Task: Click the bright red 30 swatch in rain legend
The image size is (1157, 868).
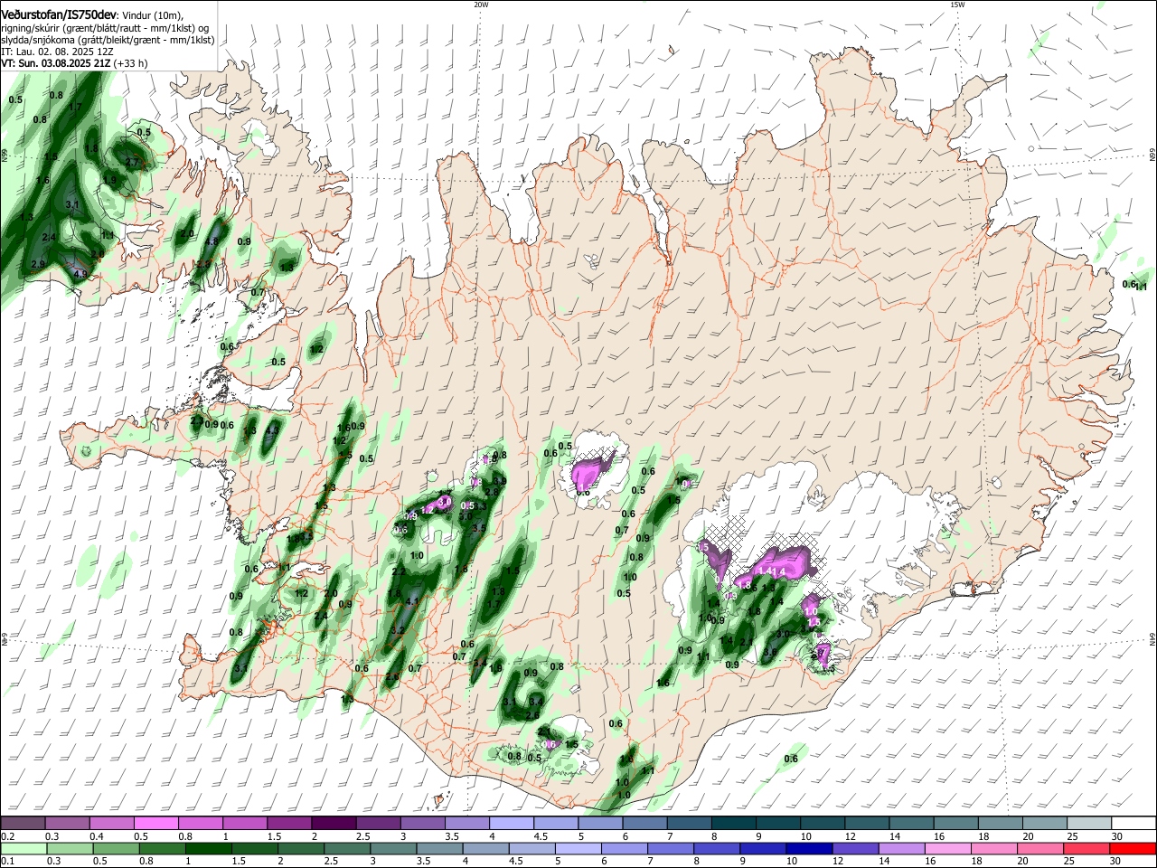Action: [x=1133, y=848]
